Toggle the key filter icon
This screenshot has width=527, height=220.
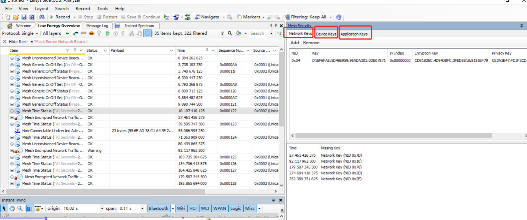click(x=99, y=33)
